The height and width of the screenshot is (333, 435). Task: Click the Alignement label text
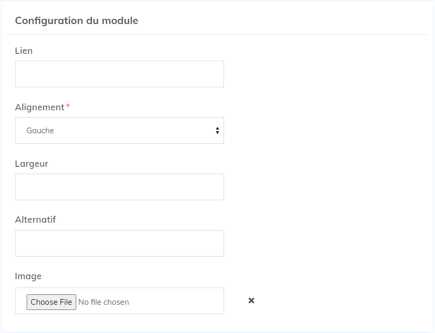click(38, 107)
